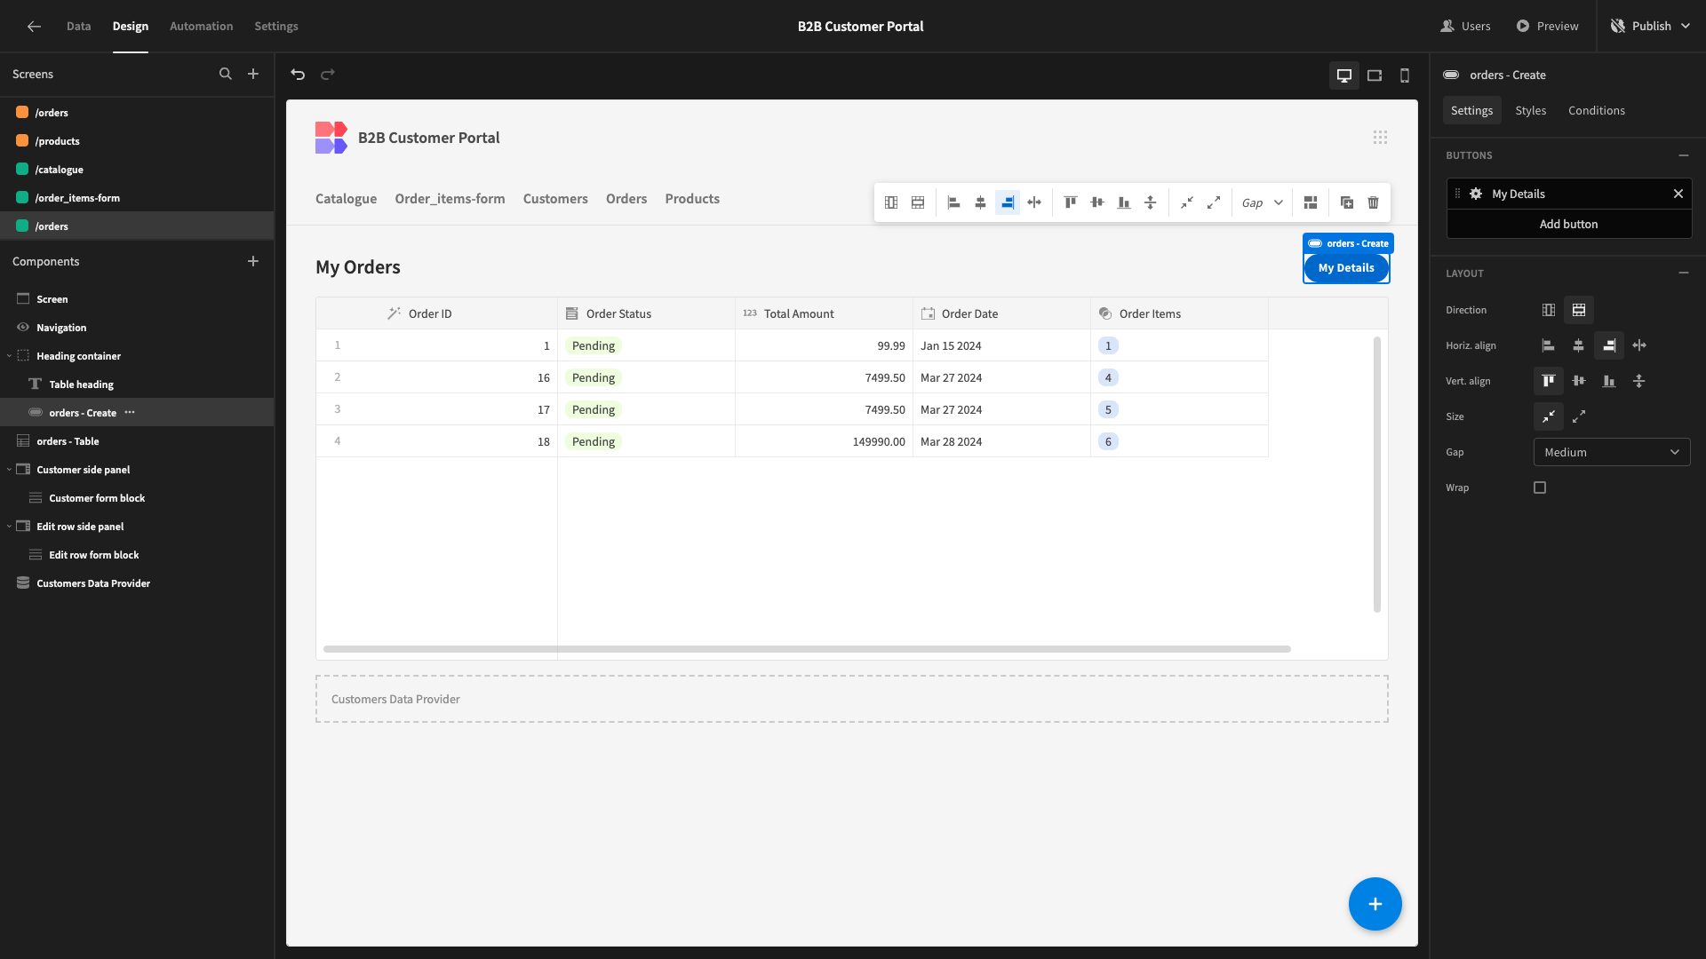Open the Gap dropdown in floating toolbar

coord(1262,202)
